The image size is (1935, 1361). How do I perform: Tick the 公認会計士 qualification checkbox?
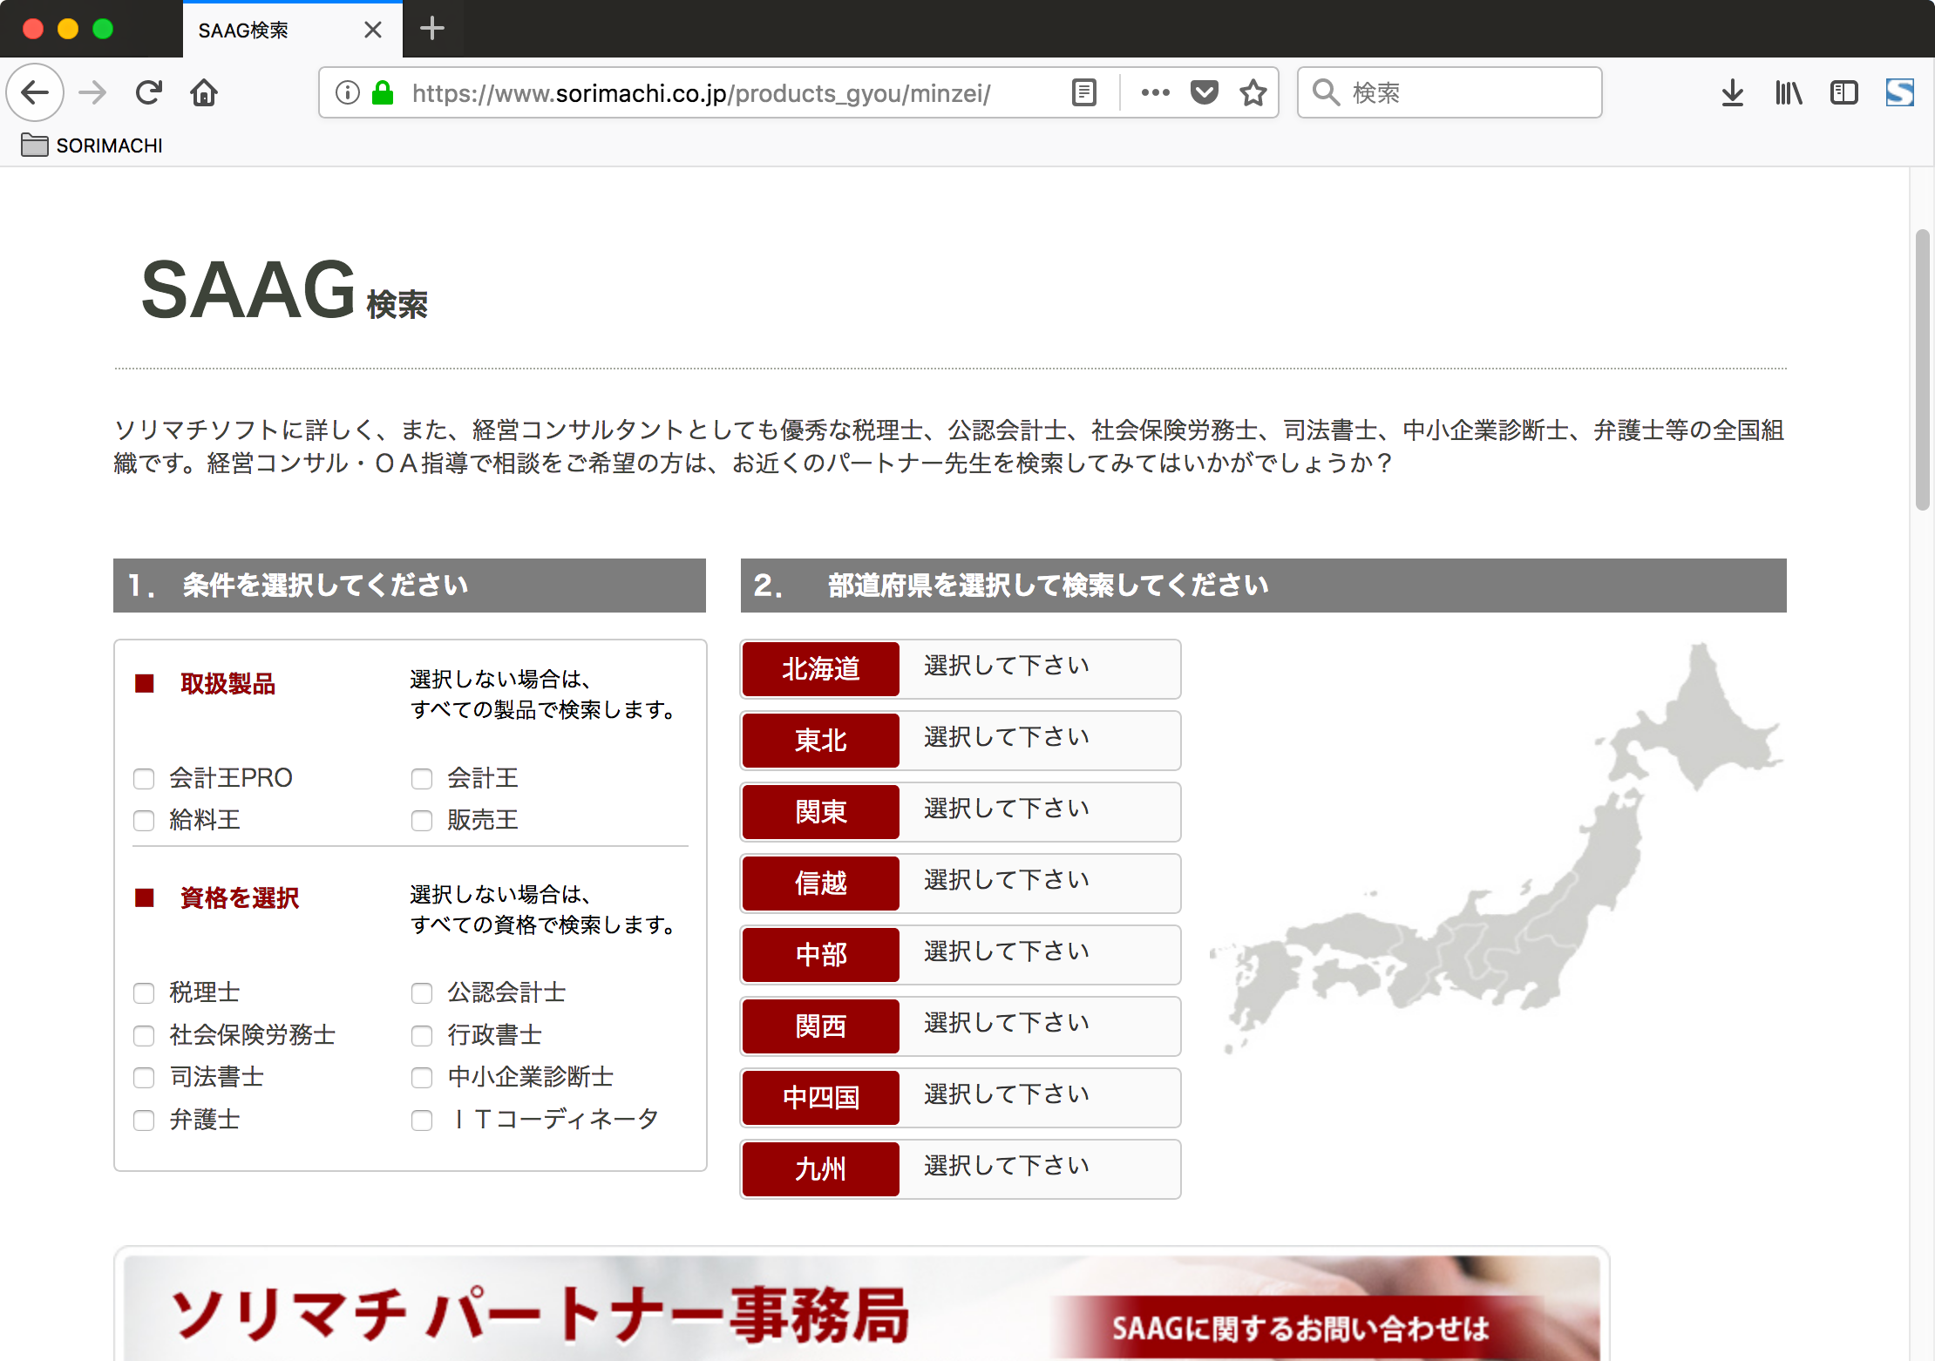422,993
